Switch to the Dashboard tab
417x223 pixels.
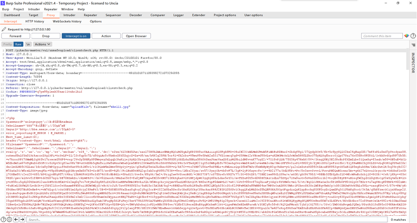pyautogui.click(x=12, y=15)
